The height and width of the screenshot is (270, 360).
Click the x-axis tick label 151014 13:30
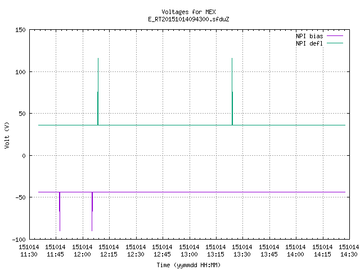click(x=242, y=251)
